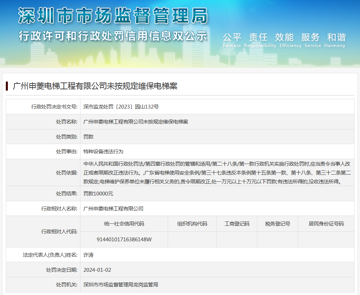This screenshot has width=360, height=295.
Task: Click the company name in the 行政相对人名称 row
Action: tap(113, 208)
